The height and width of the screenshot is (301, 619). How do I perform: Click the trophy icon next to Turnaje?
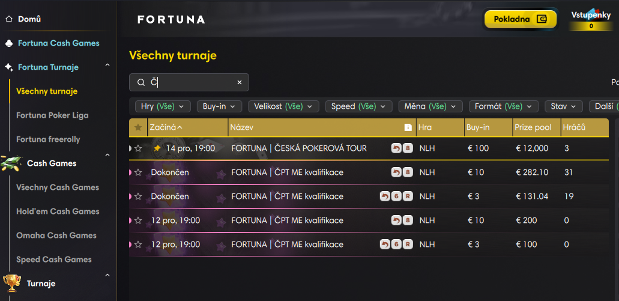point(12,283)
